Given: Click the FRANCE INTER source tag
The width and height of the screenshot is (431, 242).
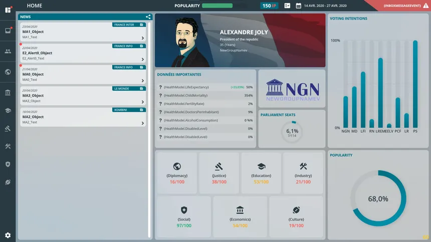Looking at the screenshot, I should pos(129,24).
